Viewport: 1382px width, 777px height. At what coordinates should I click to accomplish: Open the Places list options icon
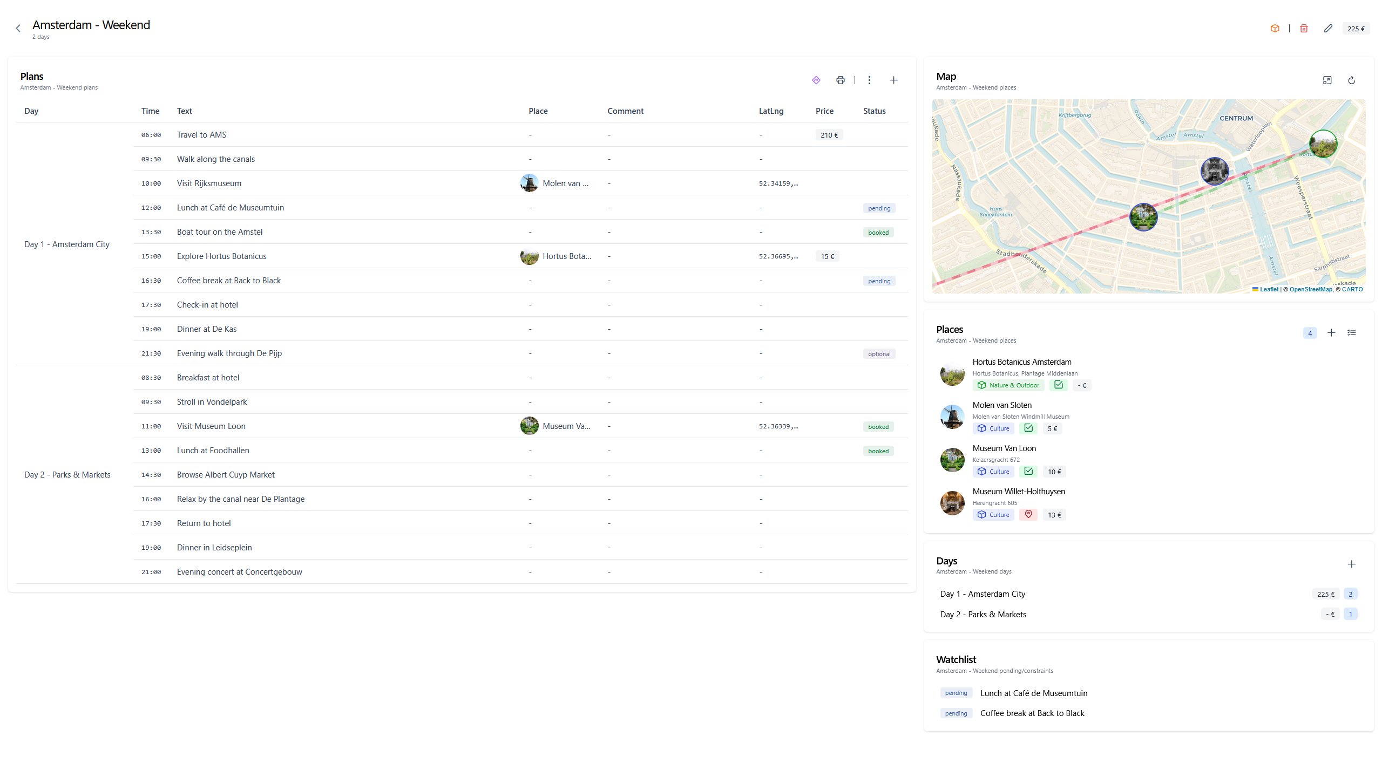tap(1352, 333)
